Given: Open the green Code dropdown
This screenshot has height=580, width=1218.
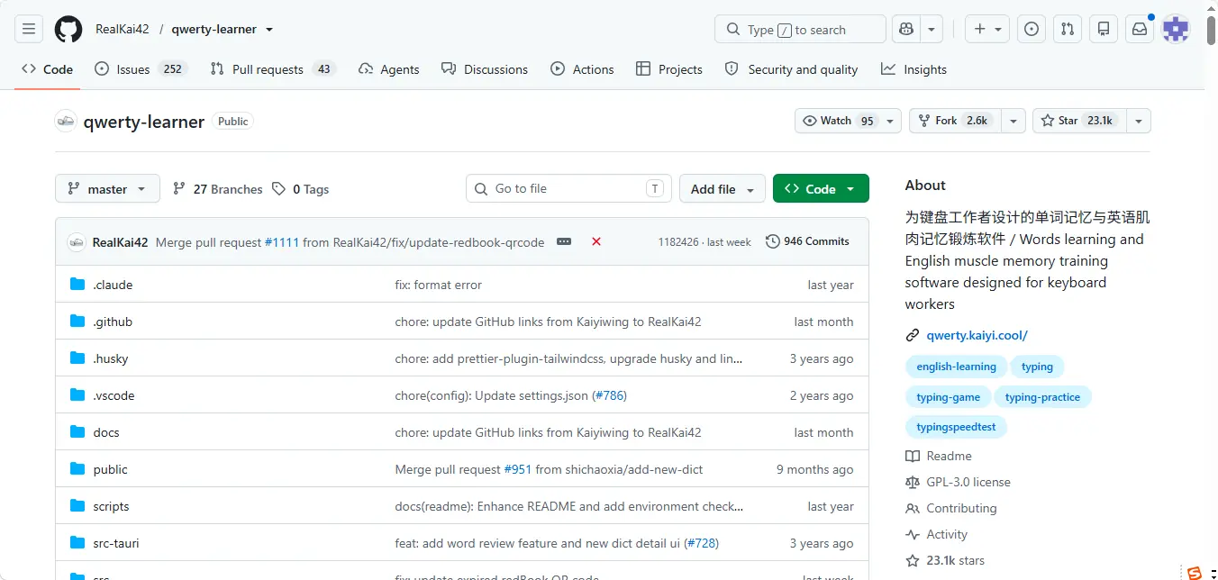Looking at the screenshot, I should point(821,189).
